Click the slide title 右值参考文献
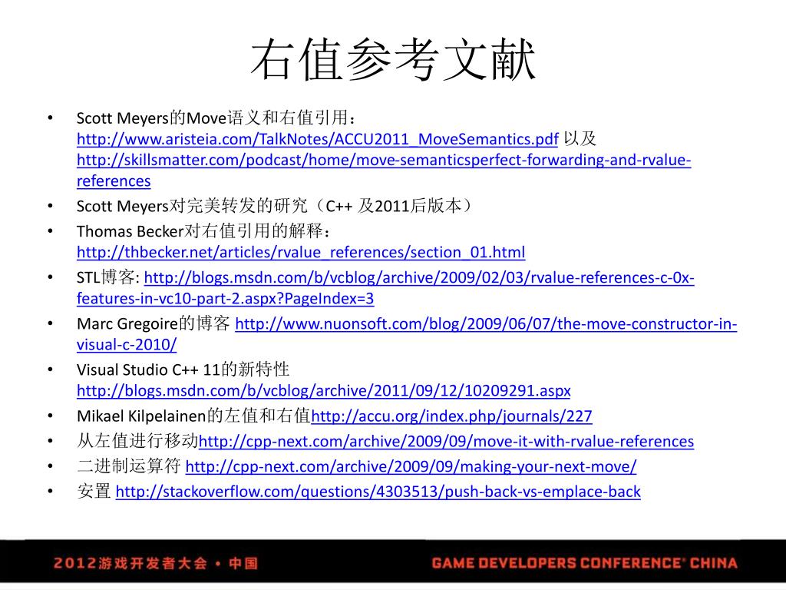Viewport: 786px width, 590px height. (394, 60)
